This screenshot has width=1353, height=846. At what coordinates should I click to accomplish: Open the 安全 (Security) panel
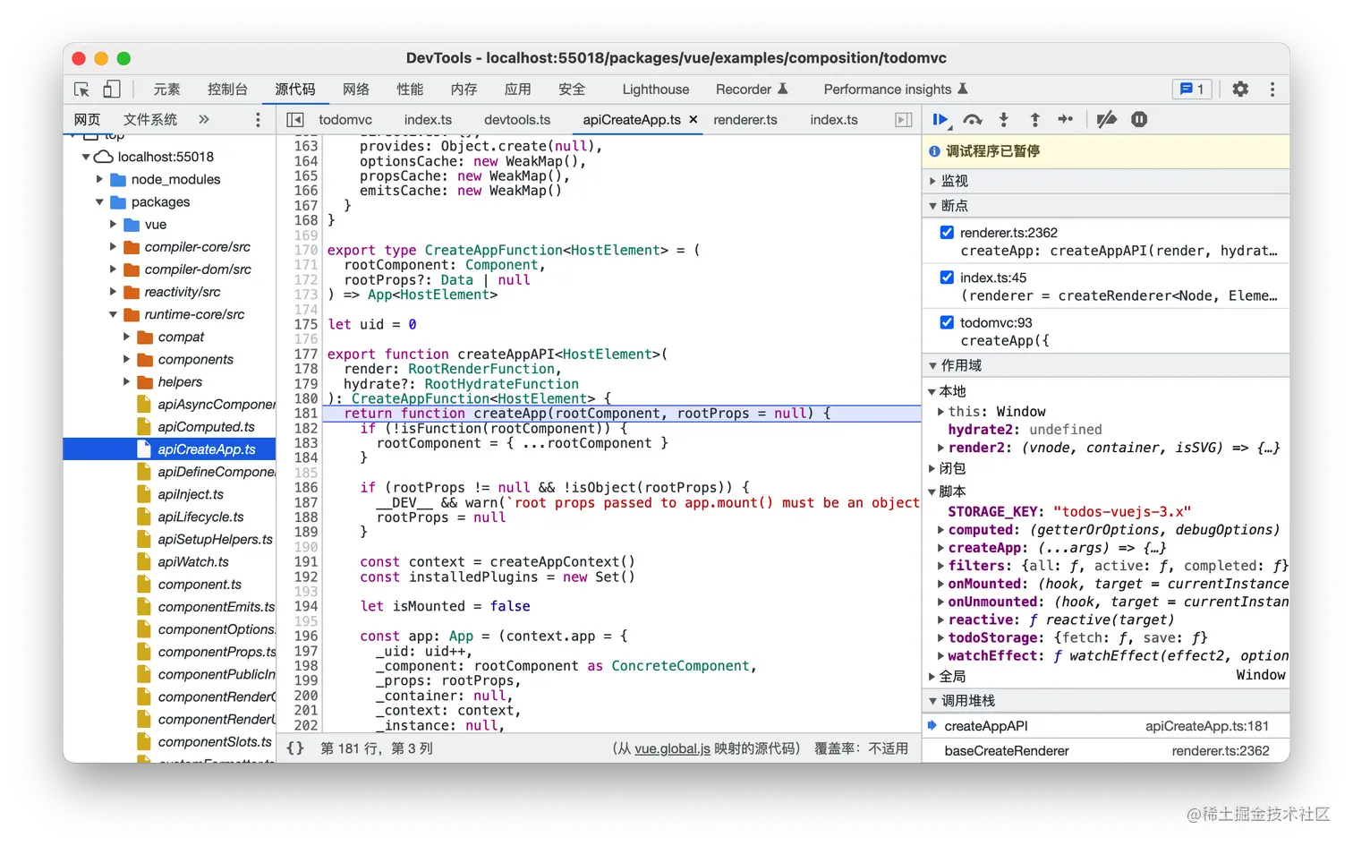click(x=571, y=90)
